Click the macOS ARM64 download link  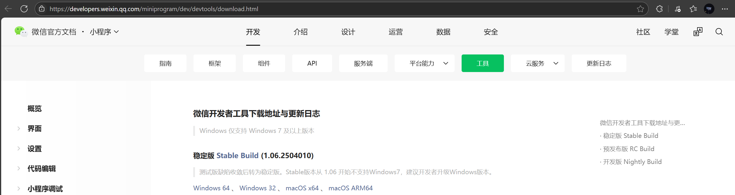(x=350, y=188)
